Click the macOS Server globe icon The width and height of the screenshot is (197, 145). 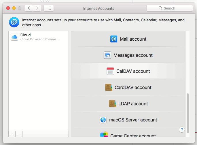pos(103,120)
